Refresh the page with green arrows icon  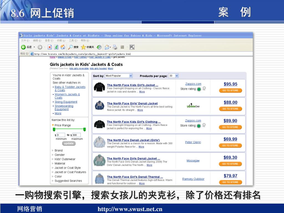tap(56, 47)
